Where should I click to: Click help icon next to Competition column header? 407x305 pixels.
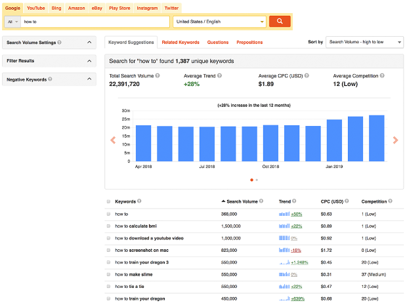point(390,201)
